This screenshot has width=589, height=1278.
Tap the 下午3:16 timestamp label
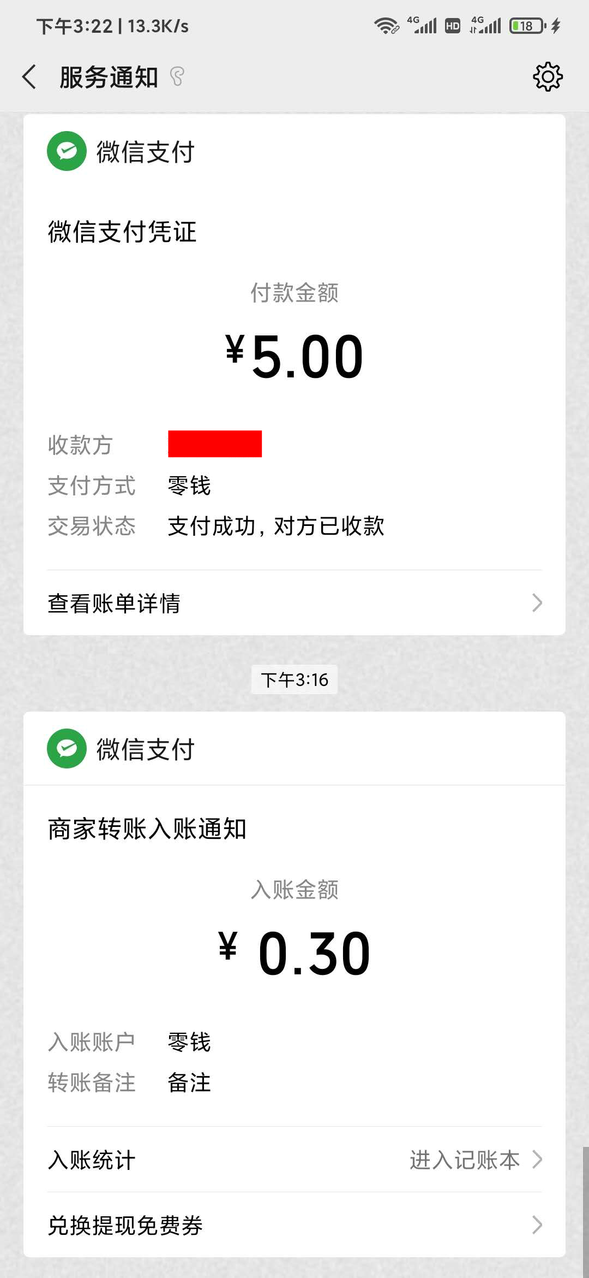point(294,680)
